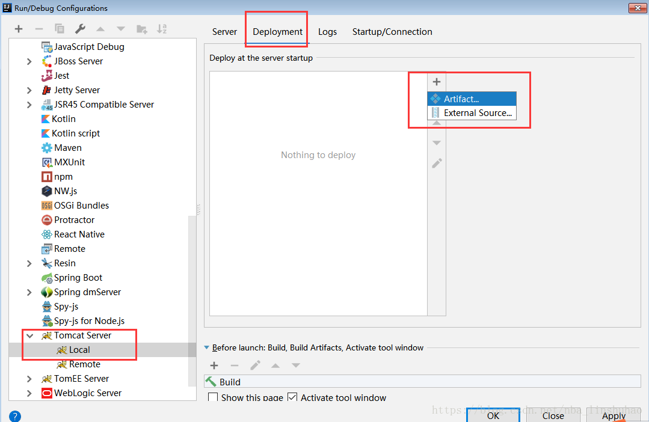Select npm configuration type
The width and height of the screenshot is (649, 422).
(x=57, y=177)
